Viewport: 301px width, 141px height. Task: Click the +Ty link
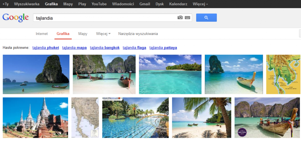[6, 4]
